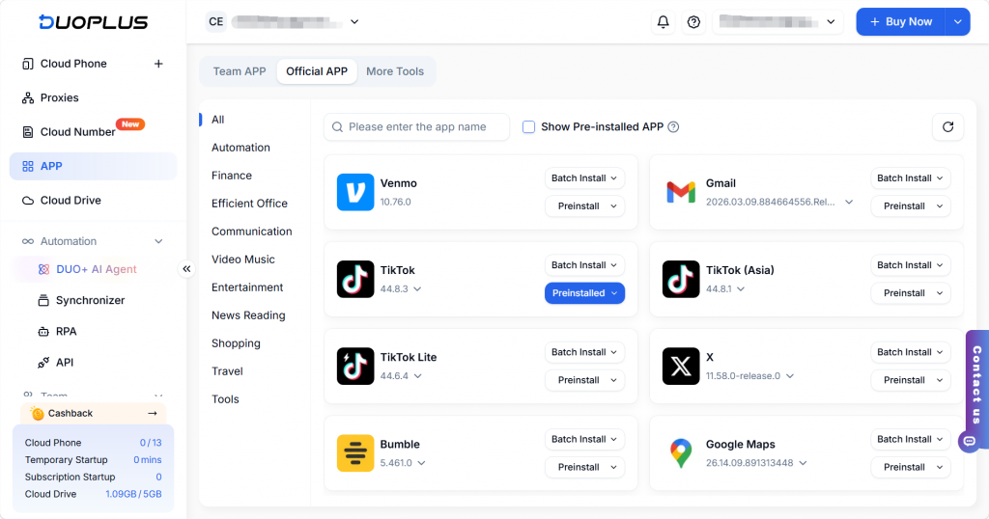Select the Automation app category
989x519 pixels.
[240, 148]
